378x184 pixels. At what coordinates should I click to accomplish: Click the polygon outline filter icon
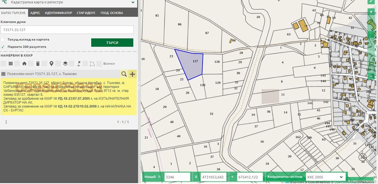[x=92, y=64]
